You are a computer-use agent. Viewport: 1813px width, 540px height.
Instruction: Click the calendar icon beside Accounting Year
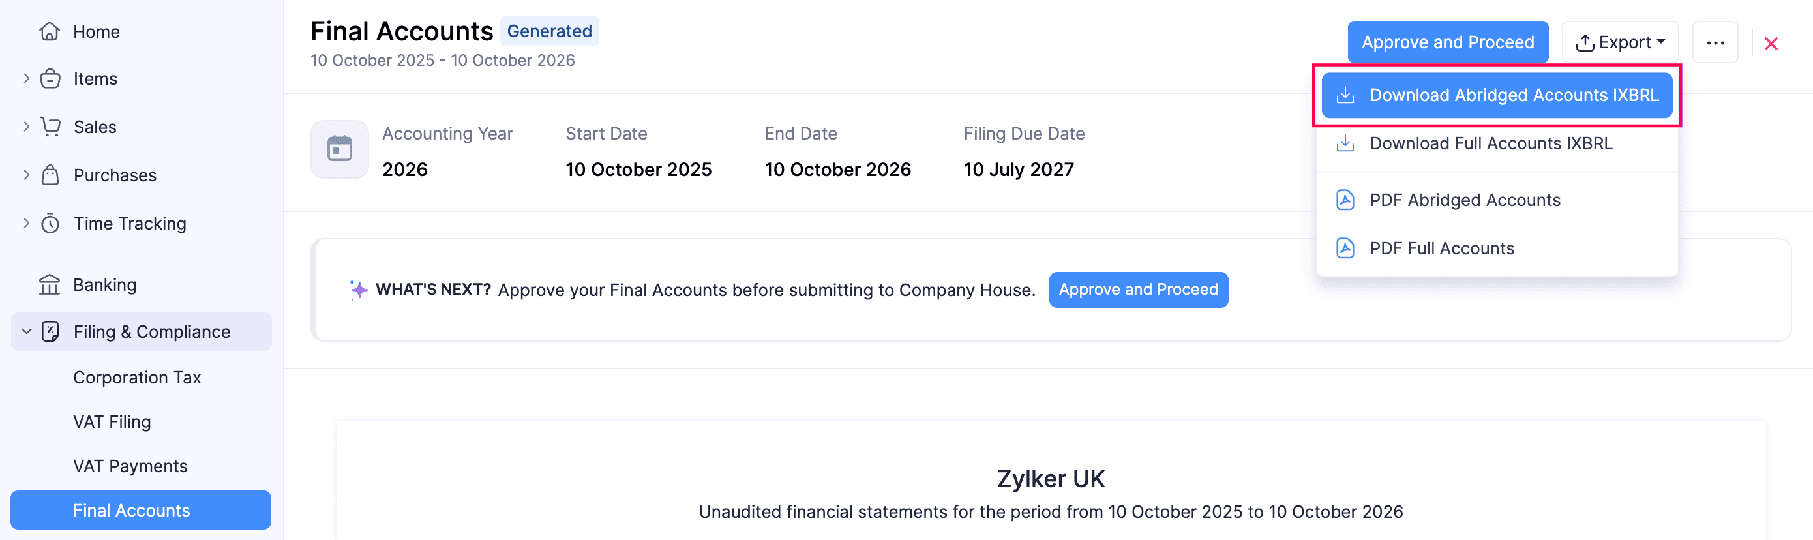(x=339, y=149)
